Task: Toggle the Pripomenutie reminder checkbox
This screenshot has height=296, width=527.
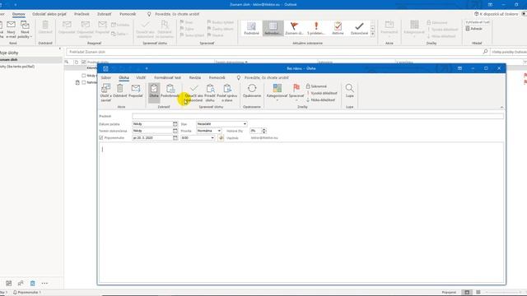Action: tap(101, 138)
